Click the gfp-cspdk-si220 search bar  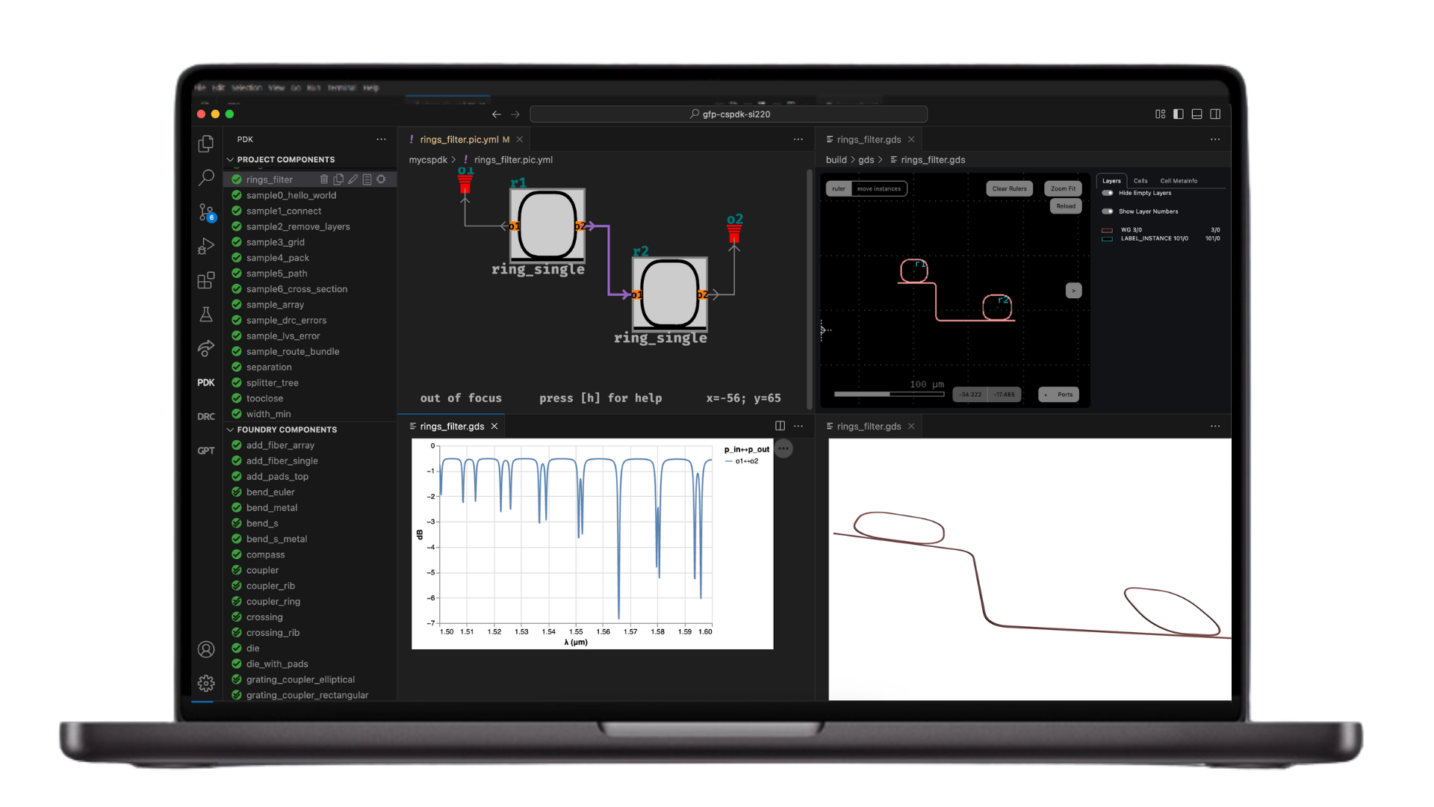click(x=729, y=114)
